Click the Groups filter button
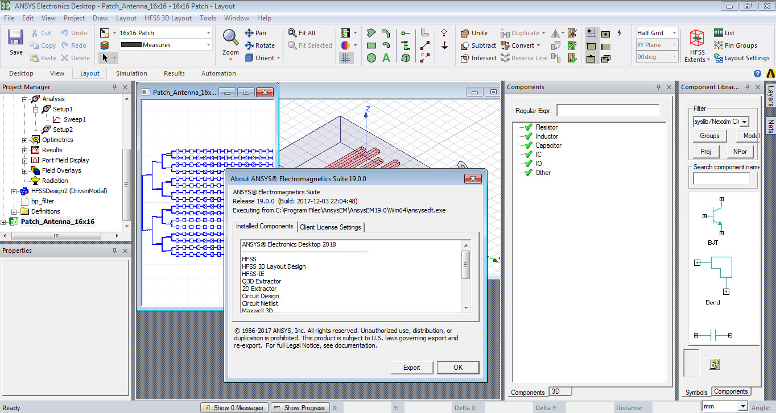The width and height of the screenshot is (776, 413). (709, 136)
